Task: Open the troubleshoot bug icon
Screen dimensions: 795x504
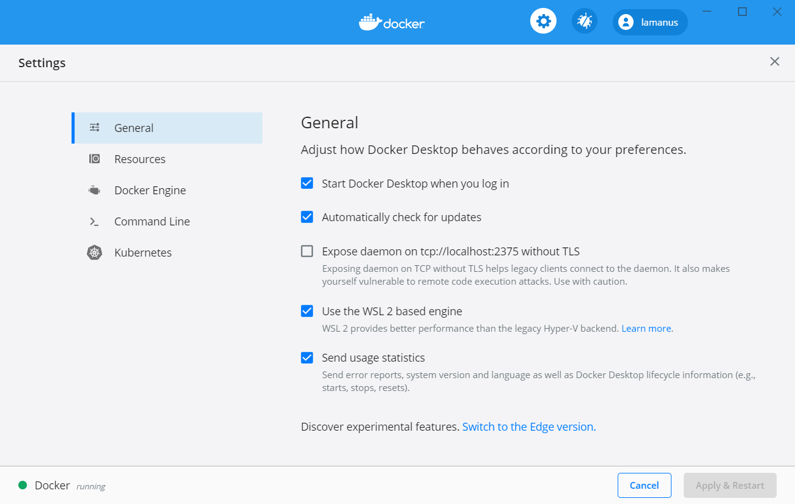Action: point(585,22)
